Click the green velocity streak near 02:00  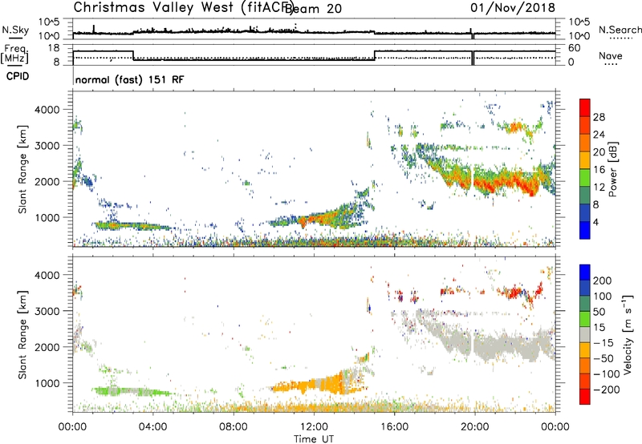(x=131, y=391)
